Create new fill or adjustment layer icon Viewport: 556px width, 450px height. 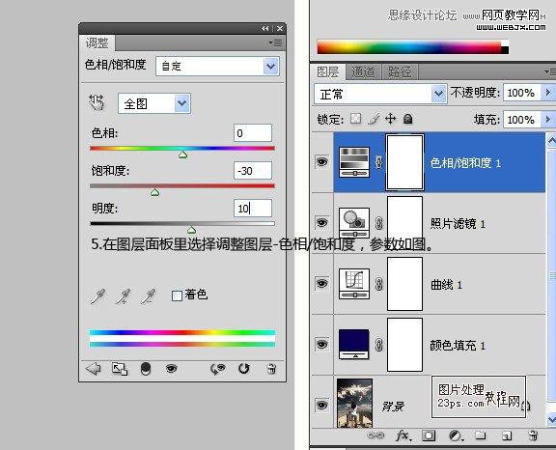click(x=456, y=436)
